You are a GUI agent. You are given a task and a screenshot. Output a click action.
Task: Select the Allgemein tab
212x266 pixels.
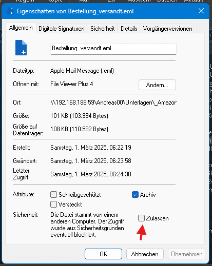pos(21,28)
